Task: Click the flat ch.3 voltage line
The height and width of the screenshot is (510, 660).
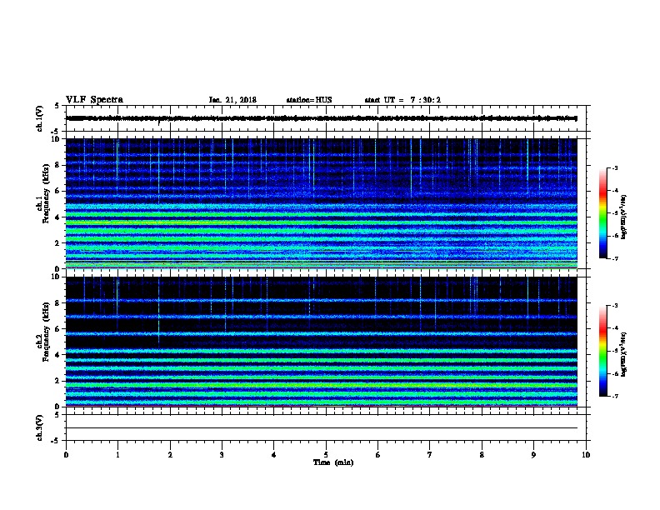Action: point(322,428)
